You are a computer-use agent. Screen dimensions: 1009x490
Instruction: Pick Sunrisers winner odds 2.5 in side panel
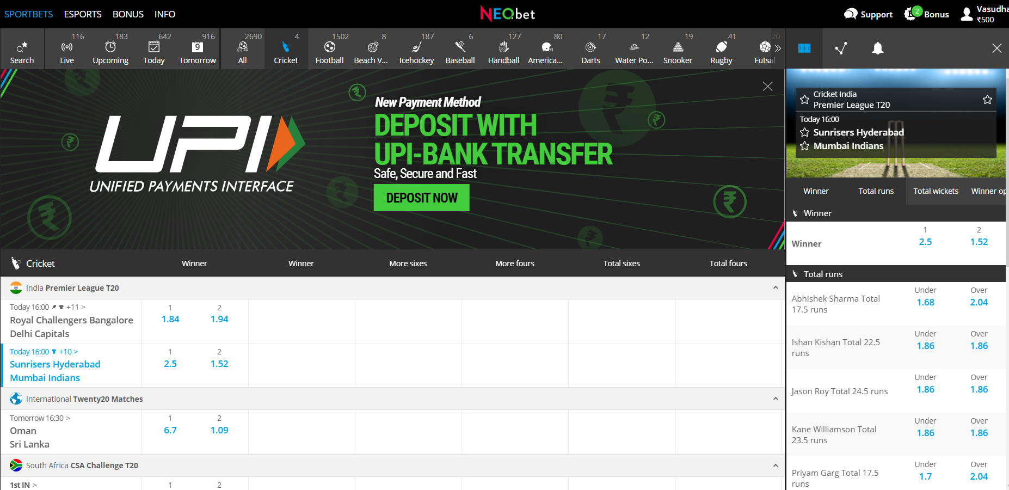point(925,242)
